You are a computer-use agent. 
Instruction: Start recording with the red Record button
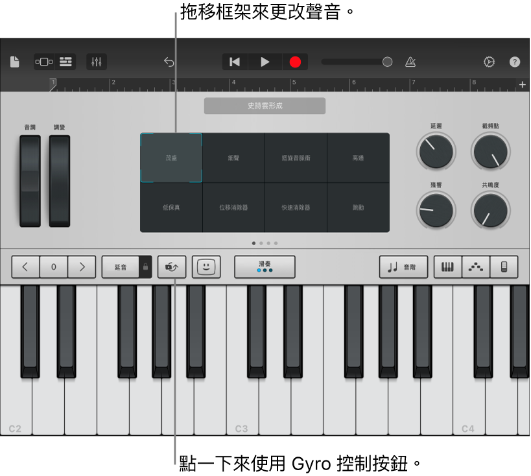click(x=295, y=62)
